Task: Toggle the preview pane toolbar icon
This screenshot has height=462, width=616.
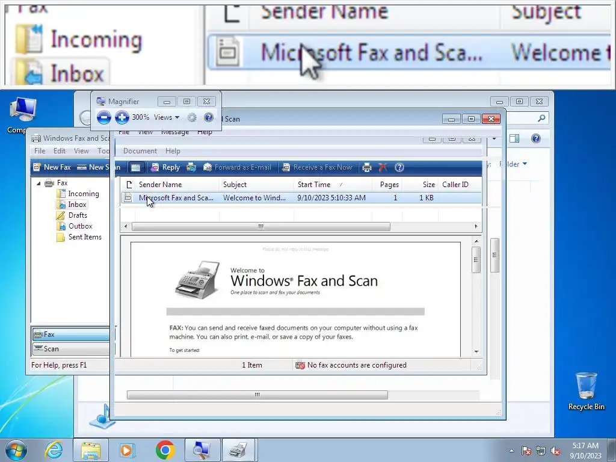Action: (x=135, y=167)
